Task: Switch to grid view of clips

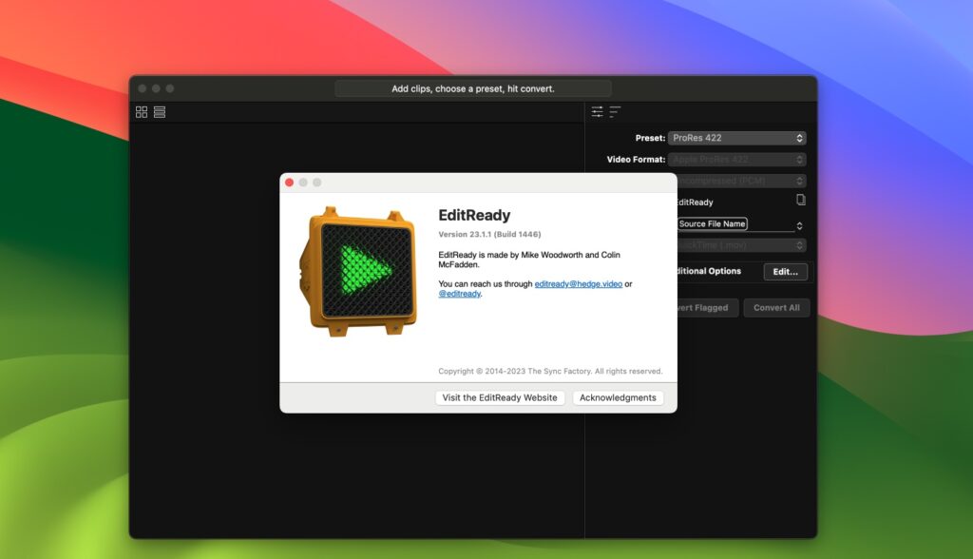Action: coord(142,111)
